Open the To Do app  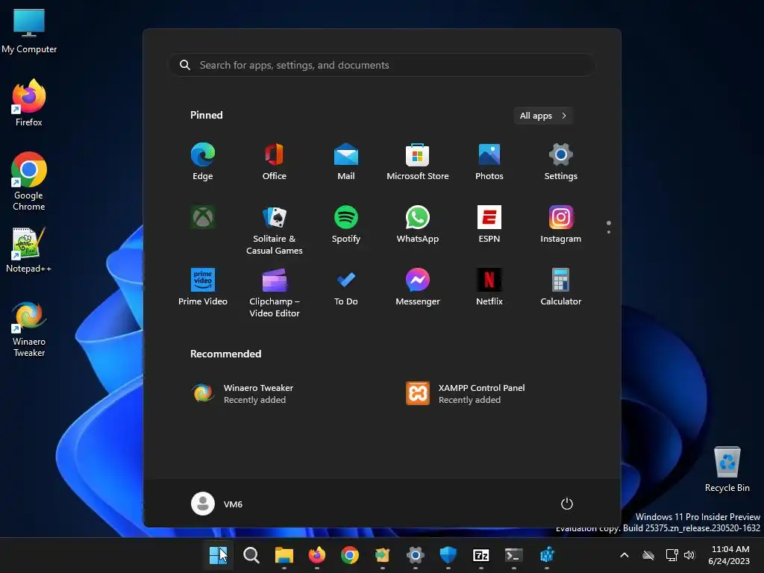pos(346,287)
